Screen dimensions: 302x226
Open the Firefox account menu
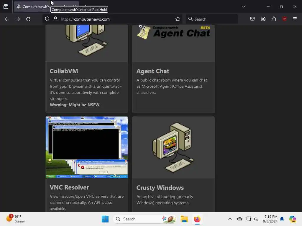[263, 19]
